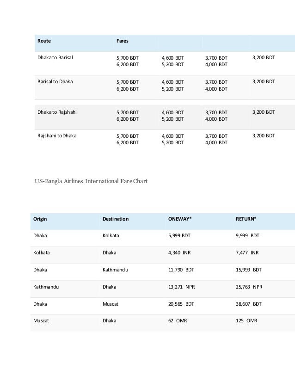Select the 5,999 BDT one-way fare
This screenshot has height=382, width=295.
pos(179,235)
